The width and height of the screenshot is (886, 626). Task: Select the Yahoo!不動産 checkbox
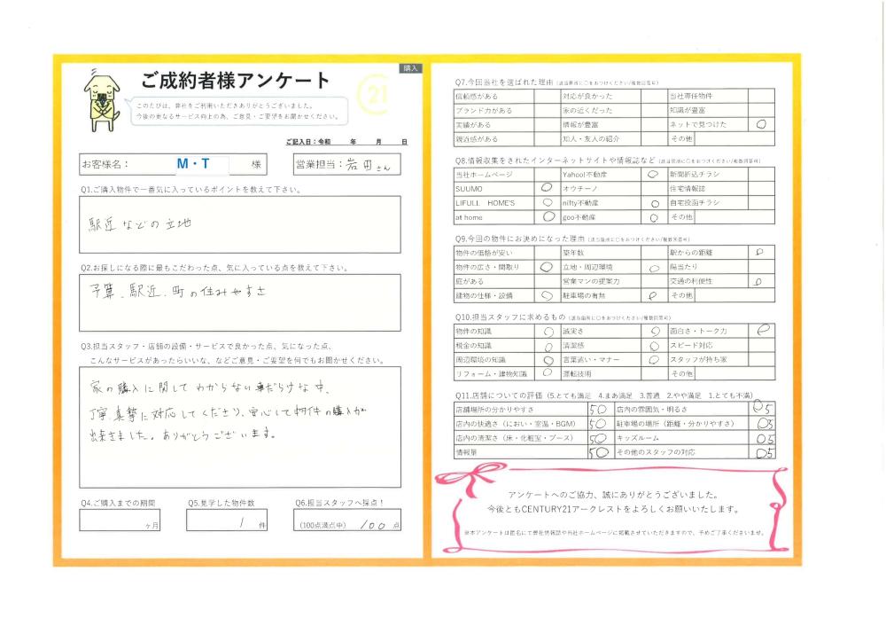653,175
